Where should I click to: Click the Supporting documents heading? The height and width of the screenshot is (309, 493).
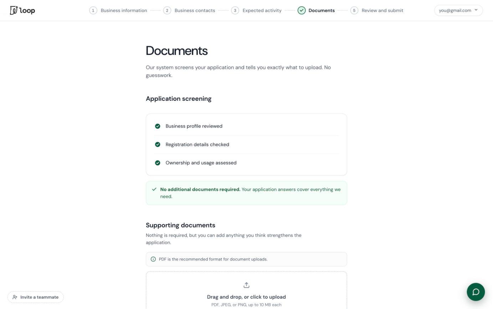[x=180, y=225]
